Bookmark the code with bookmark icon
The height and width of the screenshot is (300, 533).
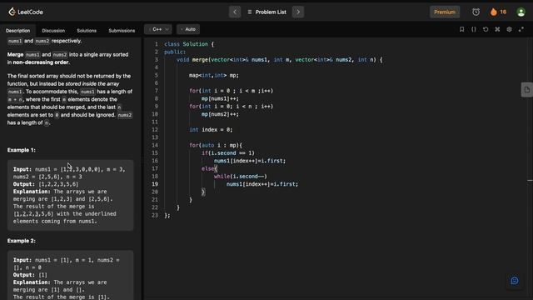click(x=461, y=29)
